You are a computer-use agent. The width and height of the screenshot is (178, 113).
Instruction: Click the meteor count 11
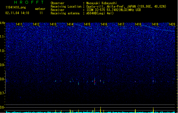tap(41, 13)
